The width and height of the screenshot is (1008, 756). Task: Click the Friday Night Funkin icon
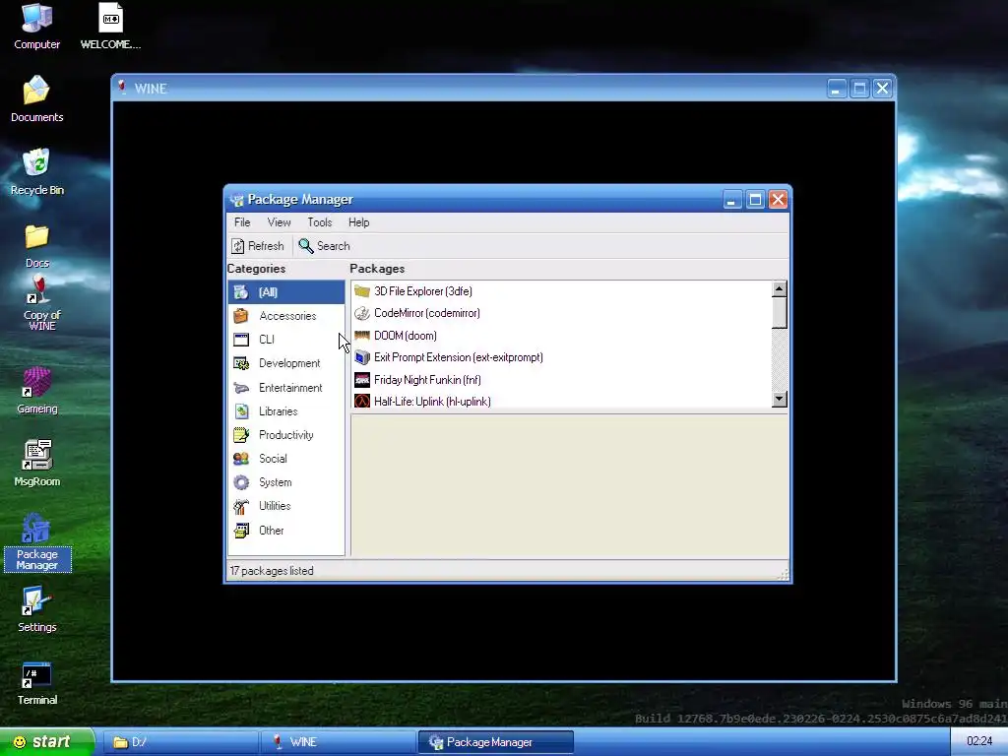coord(362,380)
